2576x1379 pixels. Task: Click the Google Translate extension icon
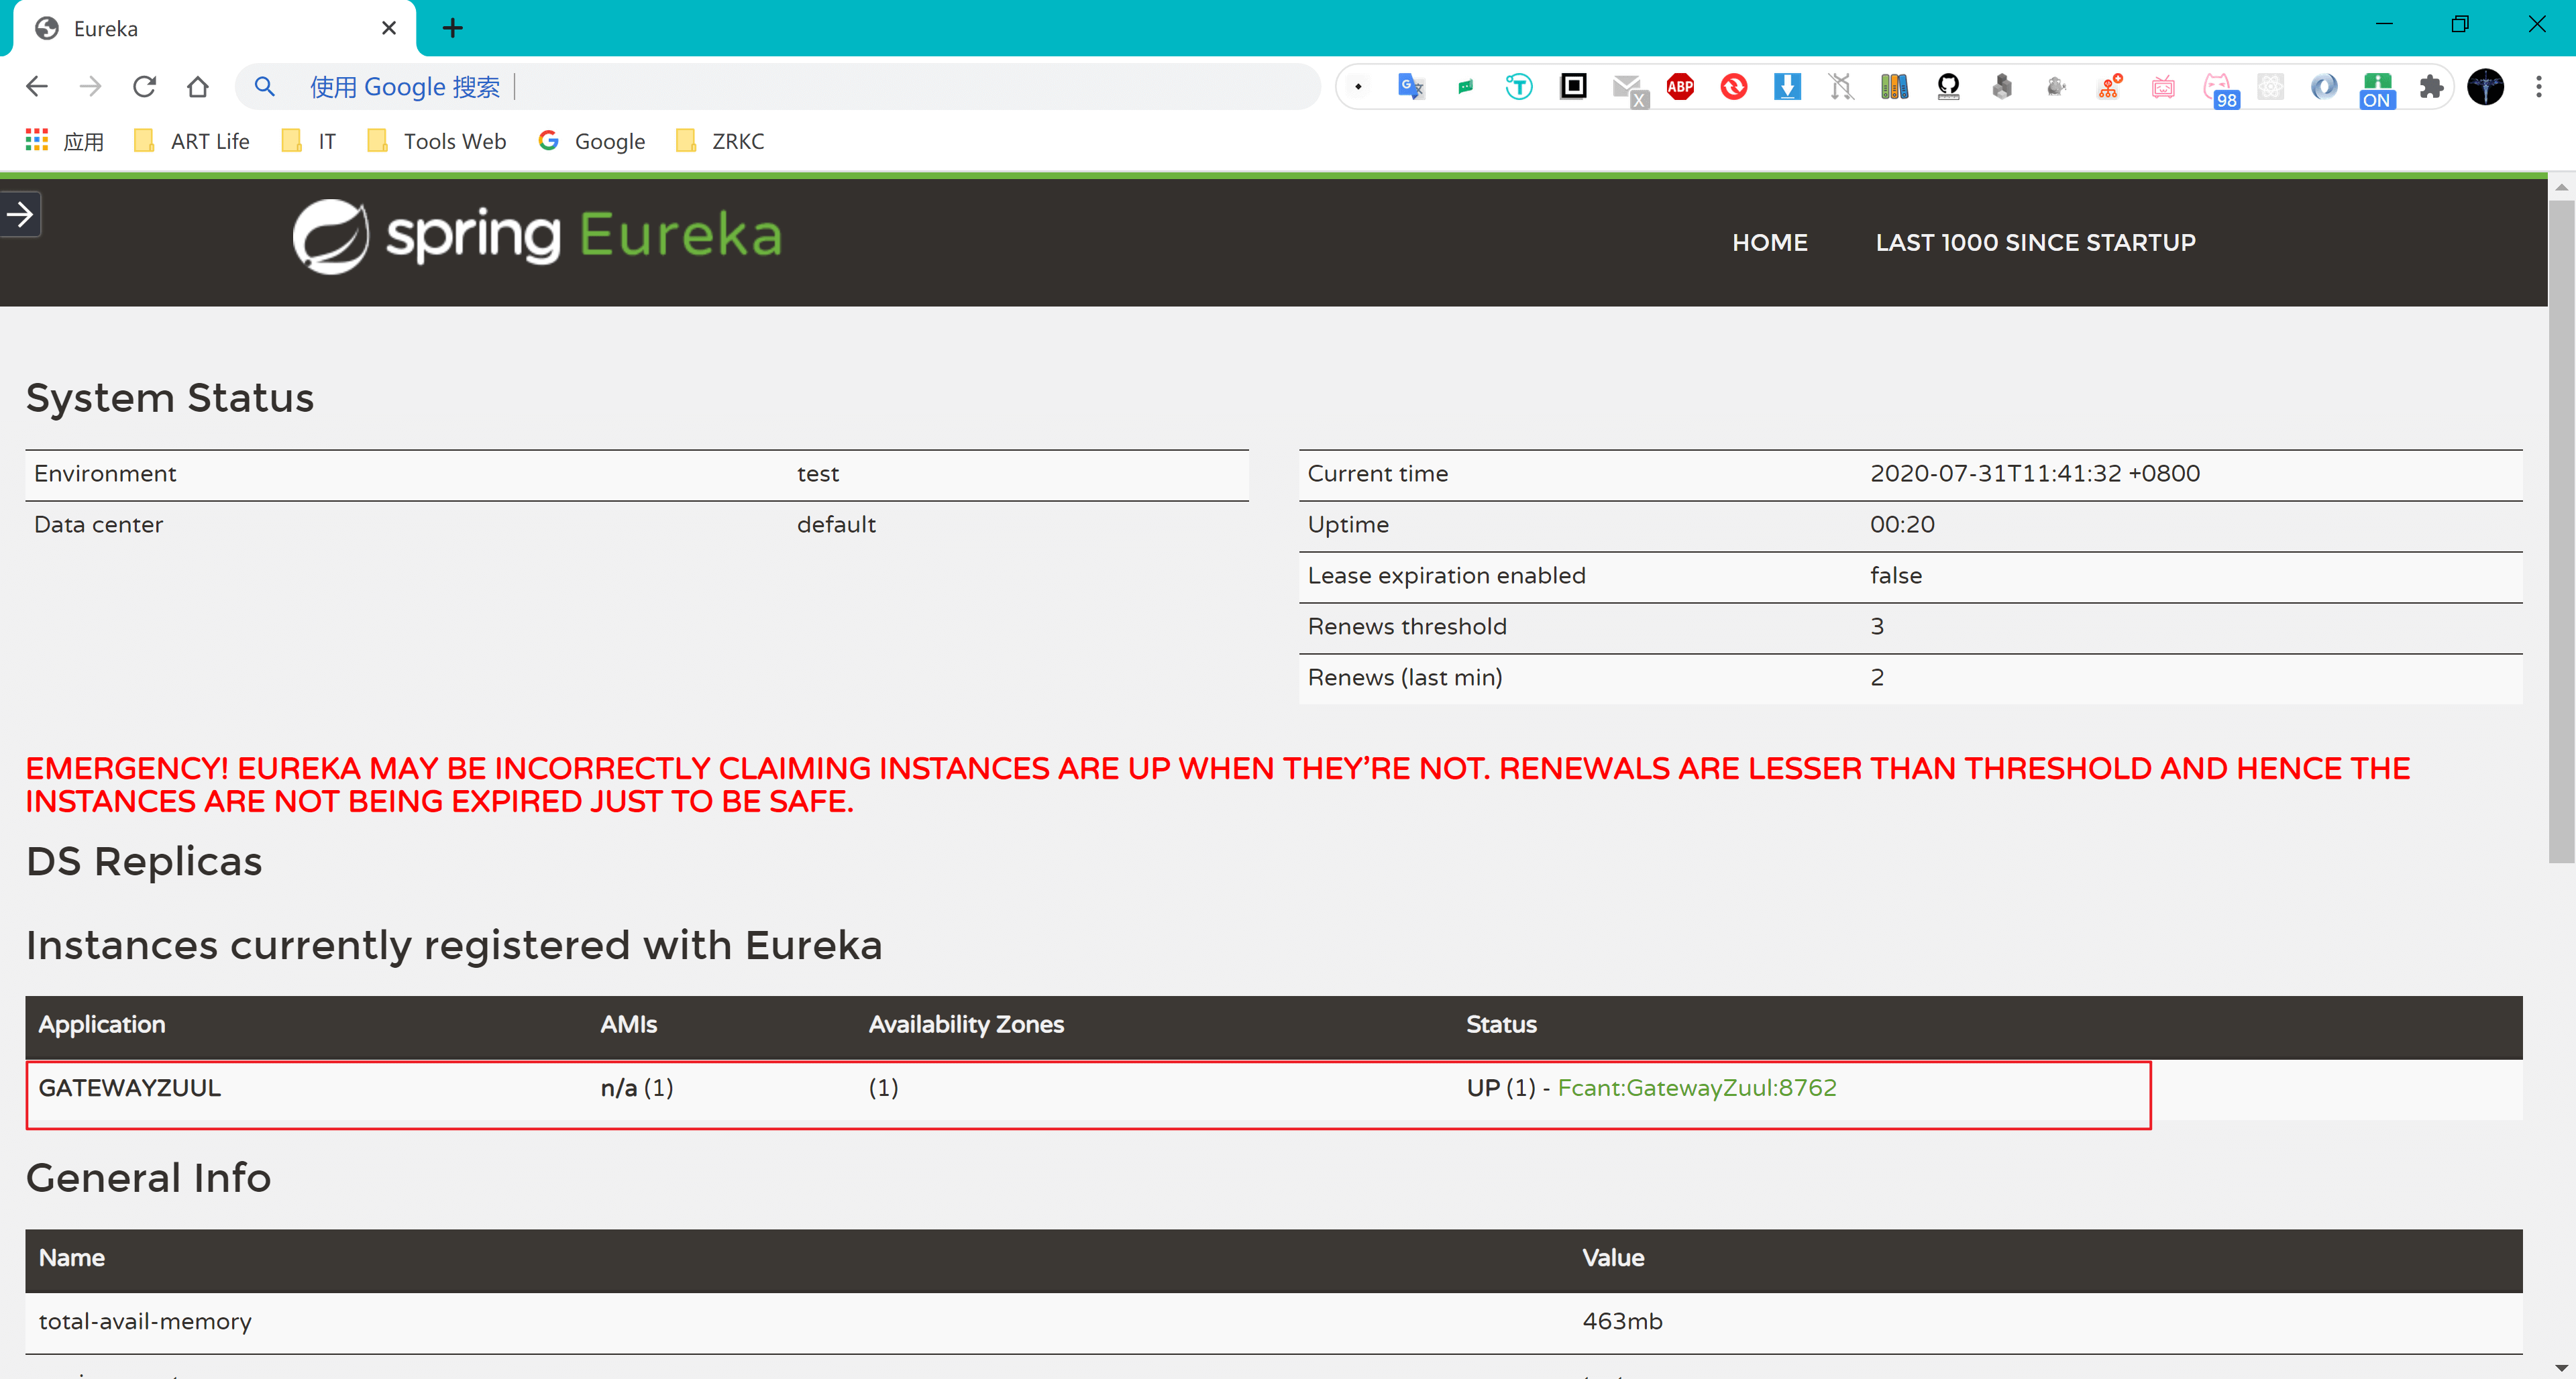point(1411,87)
